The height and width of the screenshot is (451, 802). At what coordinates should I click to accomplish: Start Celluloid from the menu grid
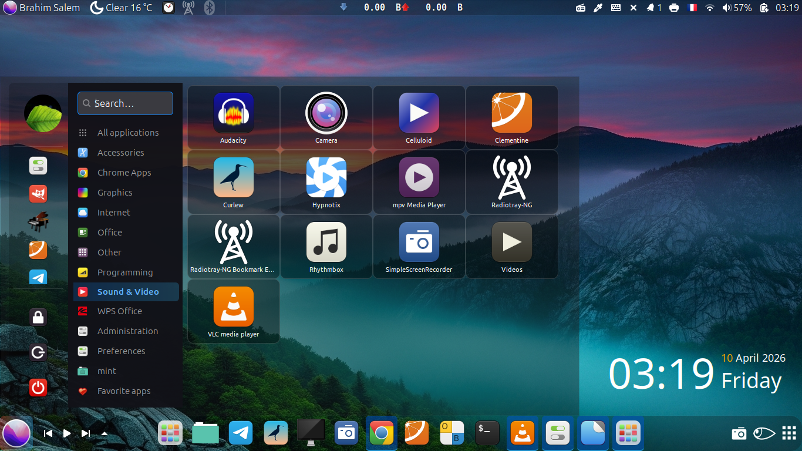(x=419, y=117)
